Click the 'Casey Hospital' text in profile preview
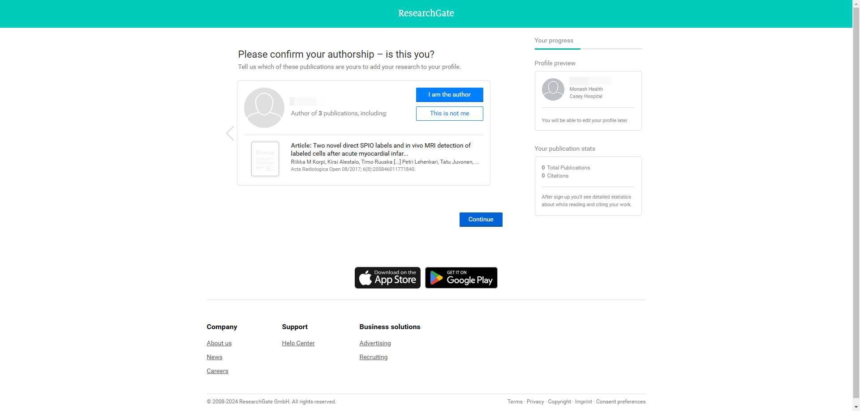The width and height of the screenshot is (860, 411). click(x=586, y=96)
